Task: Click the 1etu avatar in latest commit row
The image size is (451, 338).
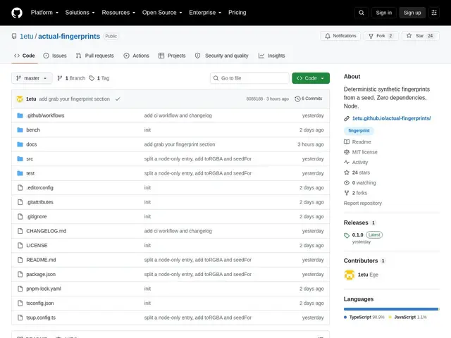Action: click(20, 99)
